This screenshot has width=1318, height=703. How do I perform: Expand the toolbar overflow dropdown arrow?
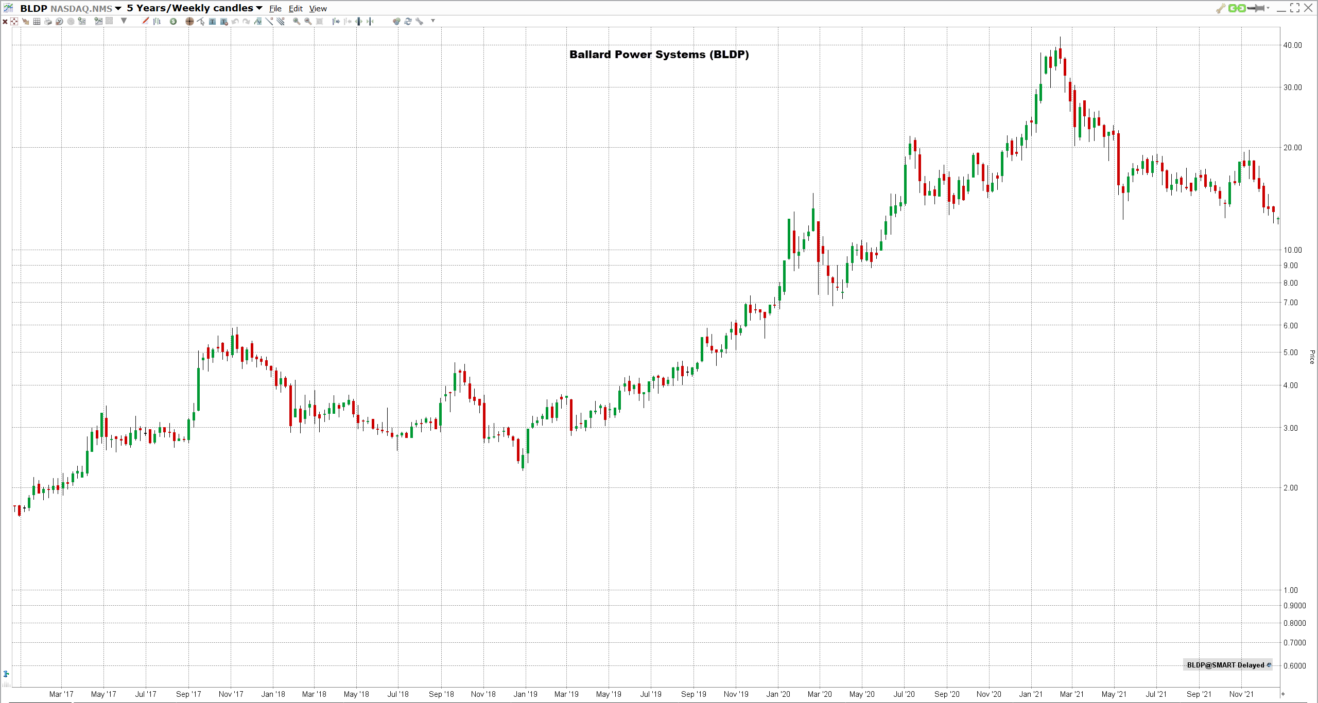click(x=433, y=21)
